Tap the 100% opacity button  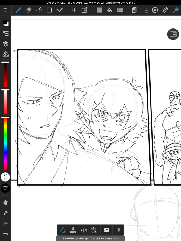click(5, 188)
